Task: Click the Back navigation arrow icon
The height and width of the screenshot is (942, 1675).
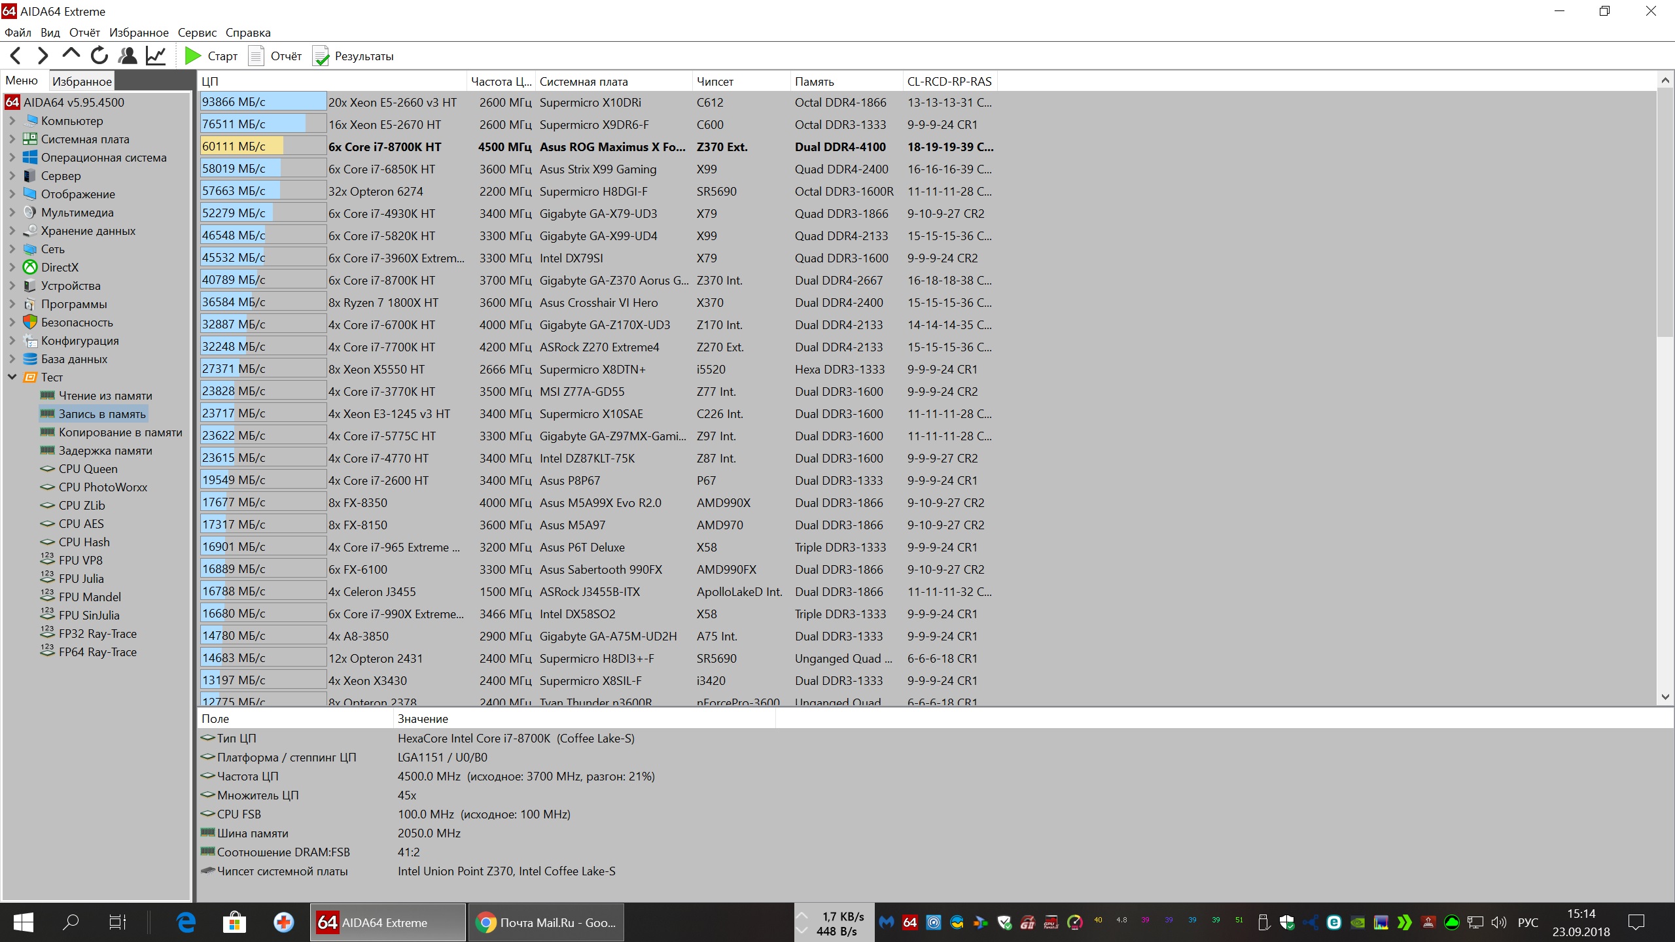Action: (x=16, y=56)
